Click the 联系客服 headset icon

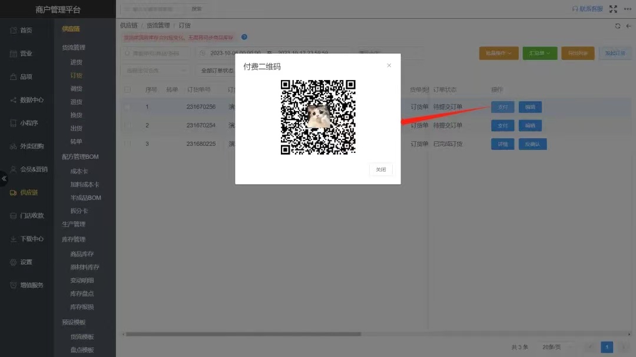click(x=575, y=9)
